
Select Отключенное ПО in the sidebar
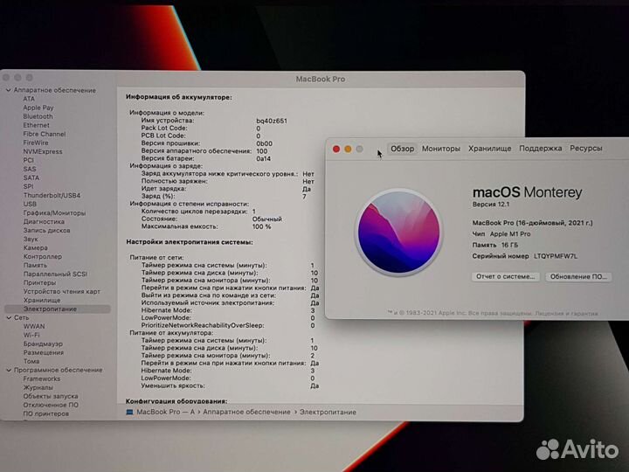tap(51, 405)
